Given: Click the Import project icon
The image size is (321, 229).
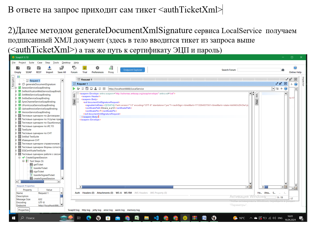Looking at the screenshot, I should 50,69.
